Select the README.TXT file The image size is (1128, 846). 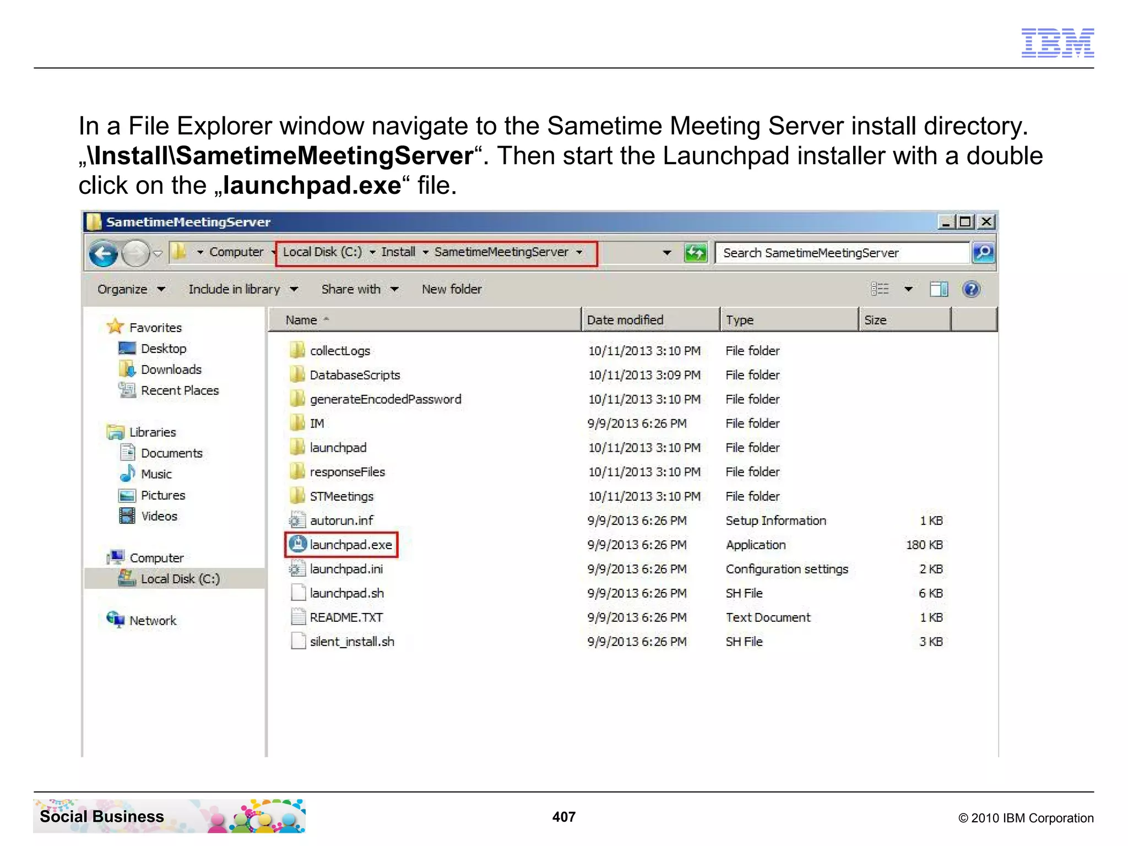click(x=346, y=617)
